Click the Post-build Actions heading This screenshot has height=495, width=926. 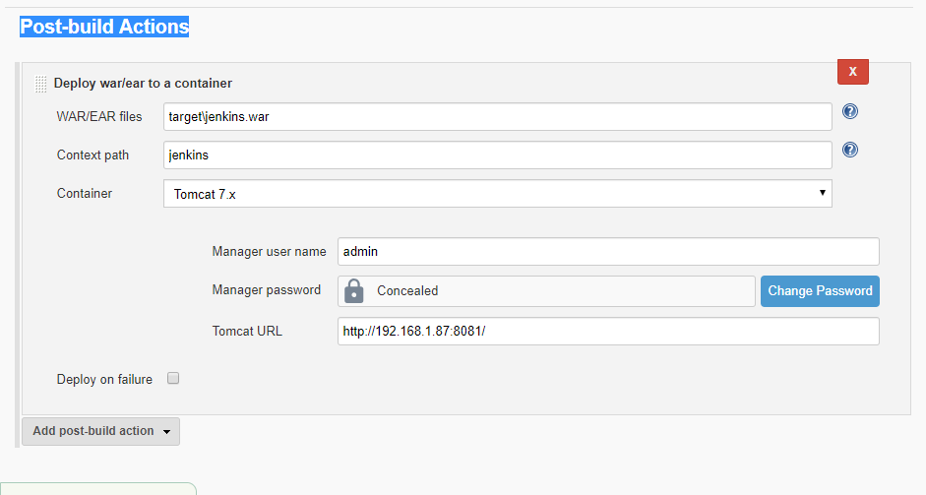104,27
